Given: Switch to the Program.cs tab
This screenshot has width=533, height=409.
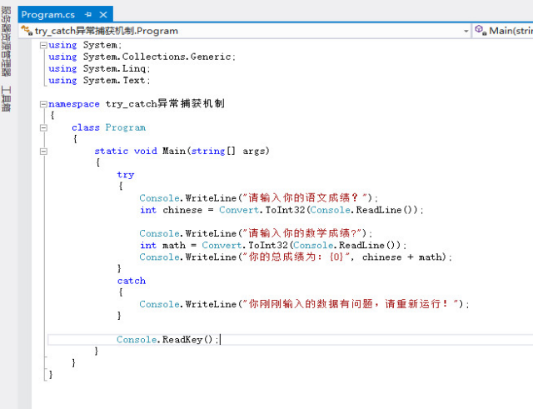Looking at the screenshot, I should (x=48, y=15).
